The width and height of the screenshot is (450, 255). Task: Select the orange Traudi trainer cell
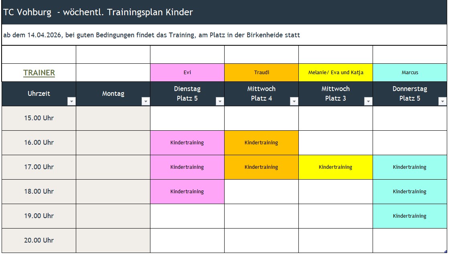(261, 73)
